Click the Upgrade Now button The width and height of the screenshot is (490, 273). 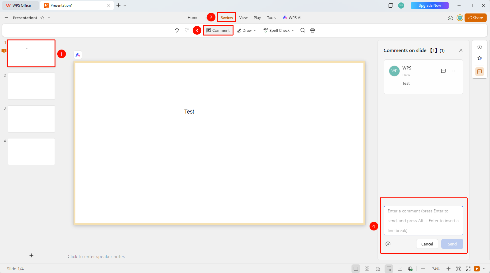pyautogui.click(x=430, y=6)
